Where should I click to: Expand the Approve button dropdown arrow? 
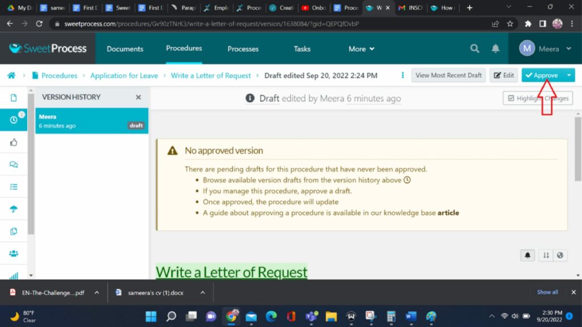point(569,76)
